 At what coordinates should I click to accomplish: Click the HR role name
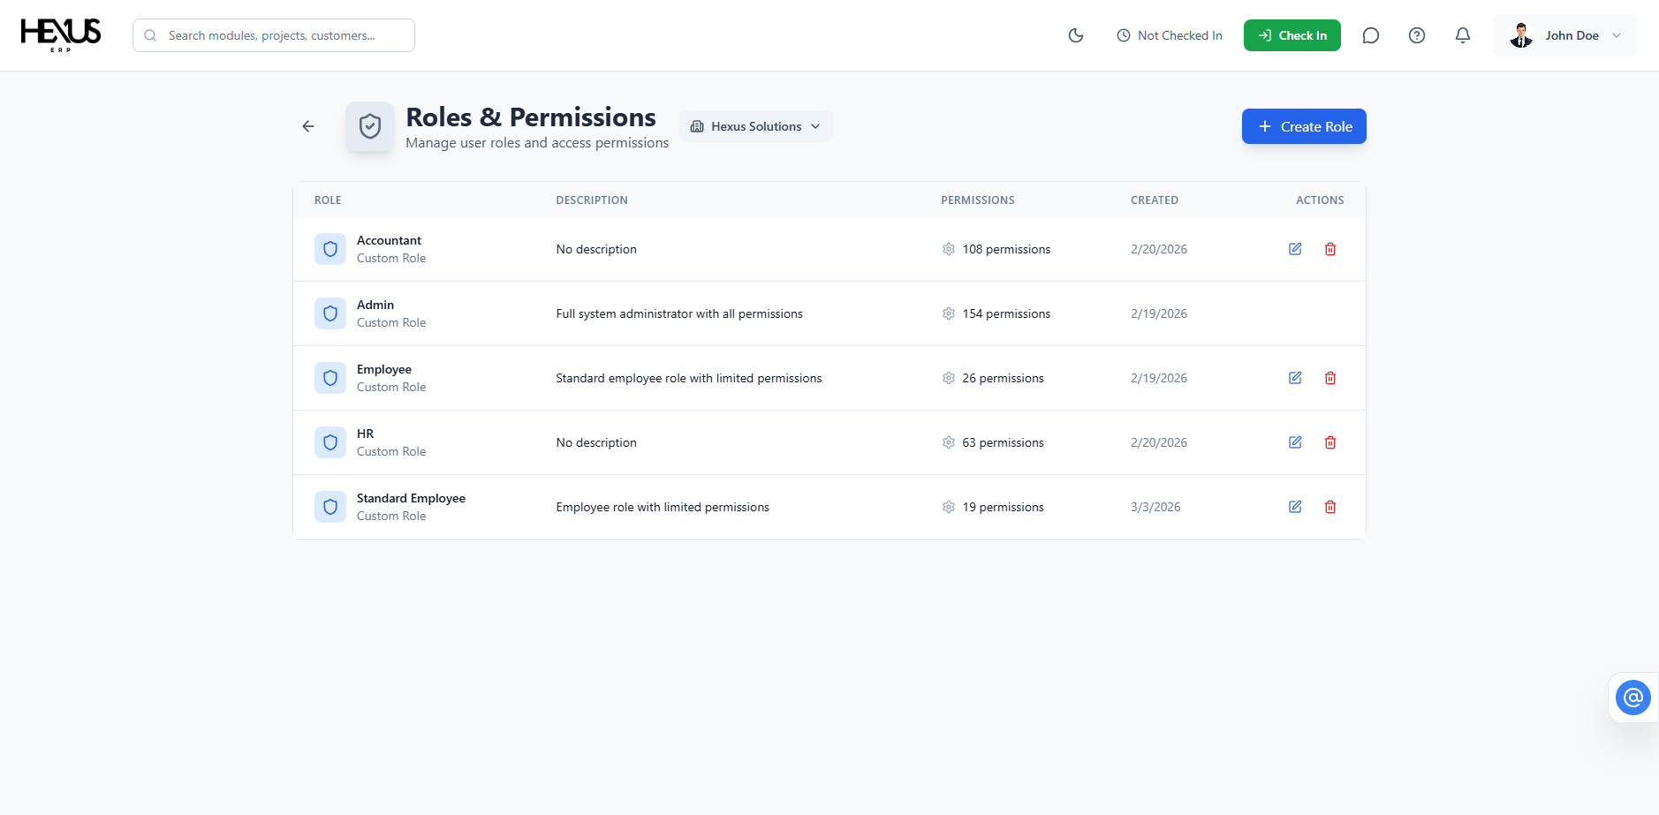point(366,434)
